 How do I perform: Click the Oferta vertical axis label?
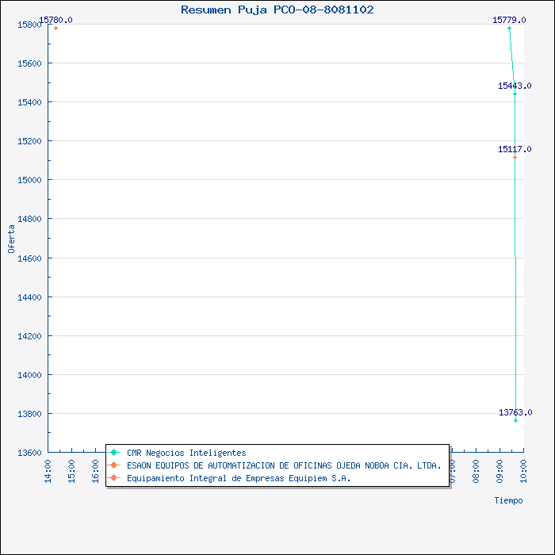11,238
